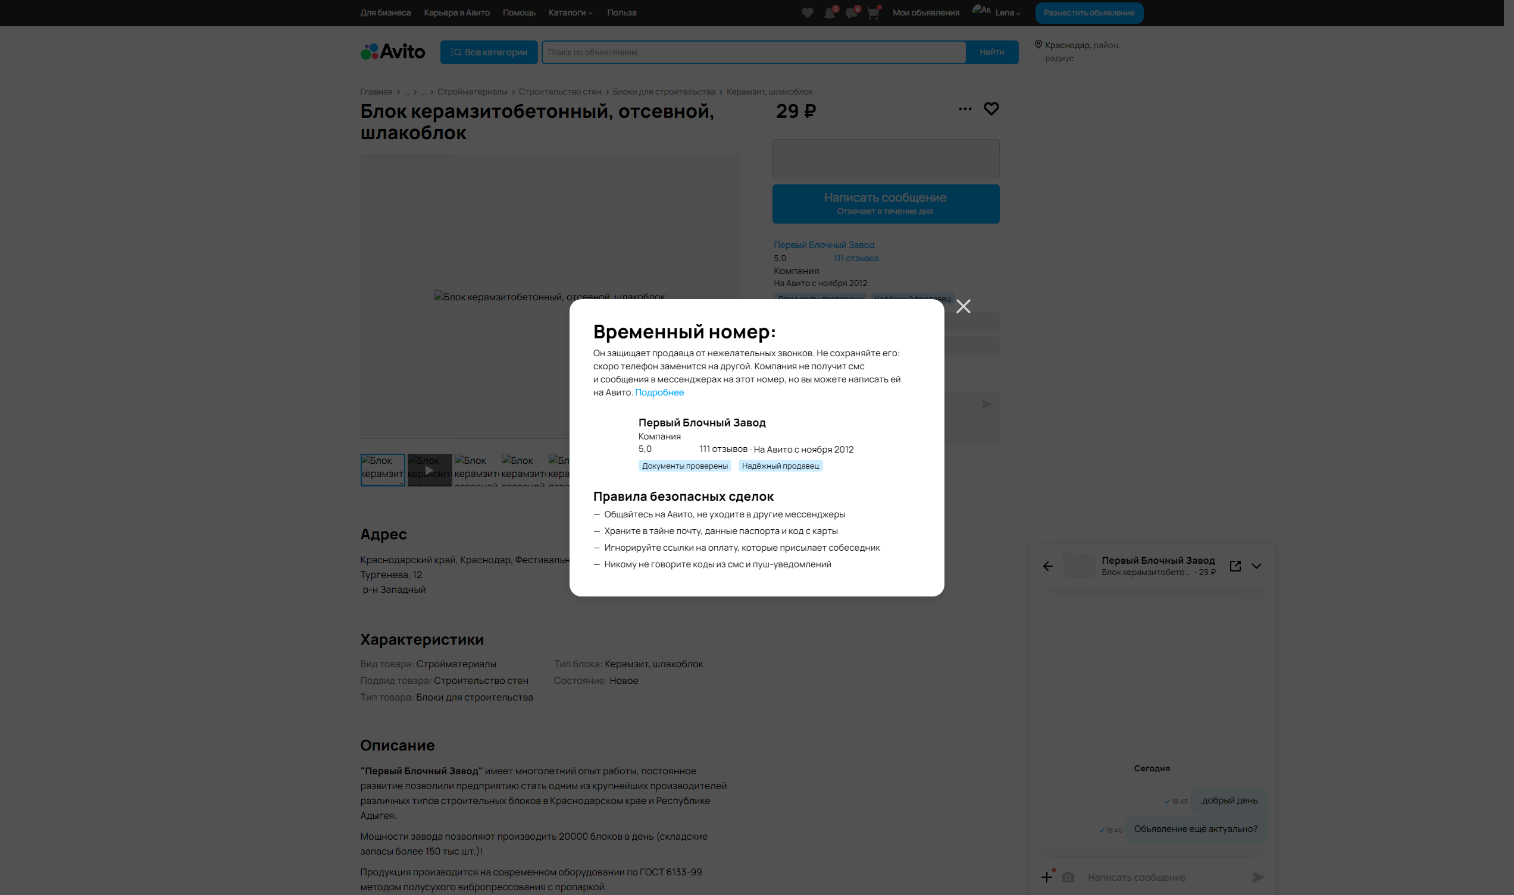Open three-dots menu beside the price
Screen dimensions: 1514x895
(965, 109)
